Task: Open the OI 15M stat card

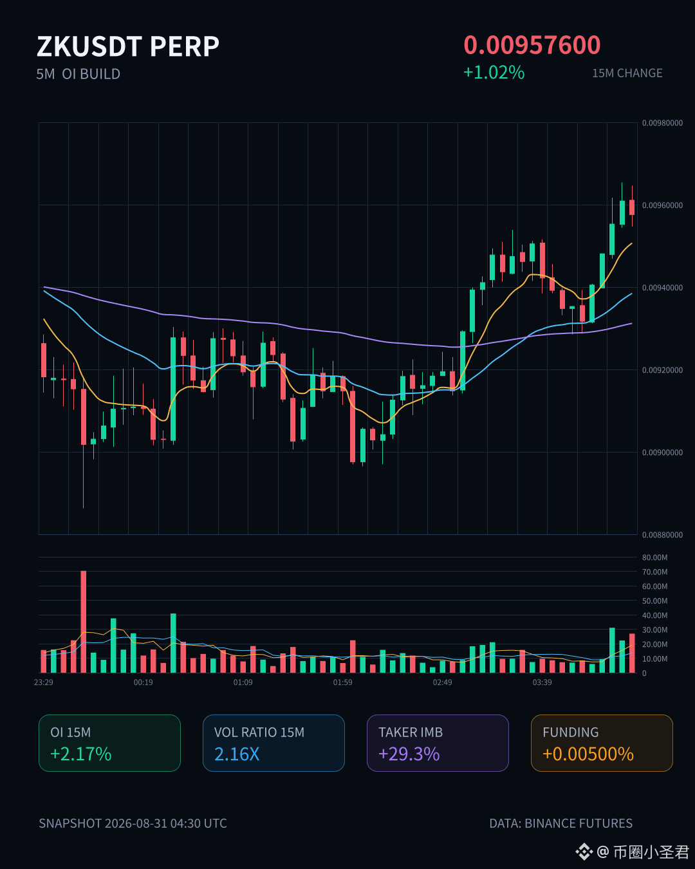Action: point(109,743)
